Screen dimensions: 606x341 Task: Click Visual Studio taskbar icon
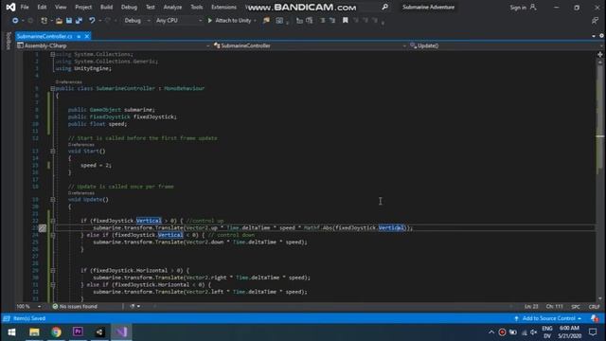(121, 332)
